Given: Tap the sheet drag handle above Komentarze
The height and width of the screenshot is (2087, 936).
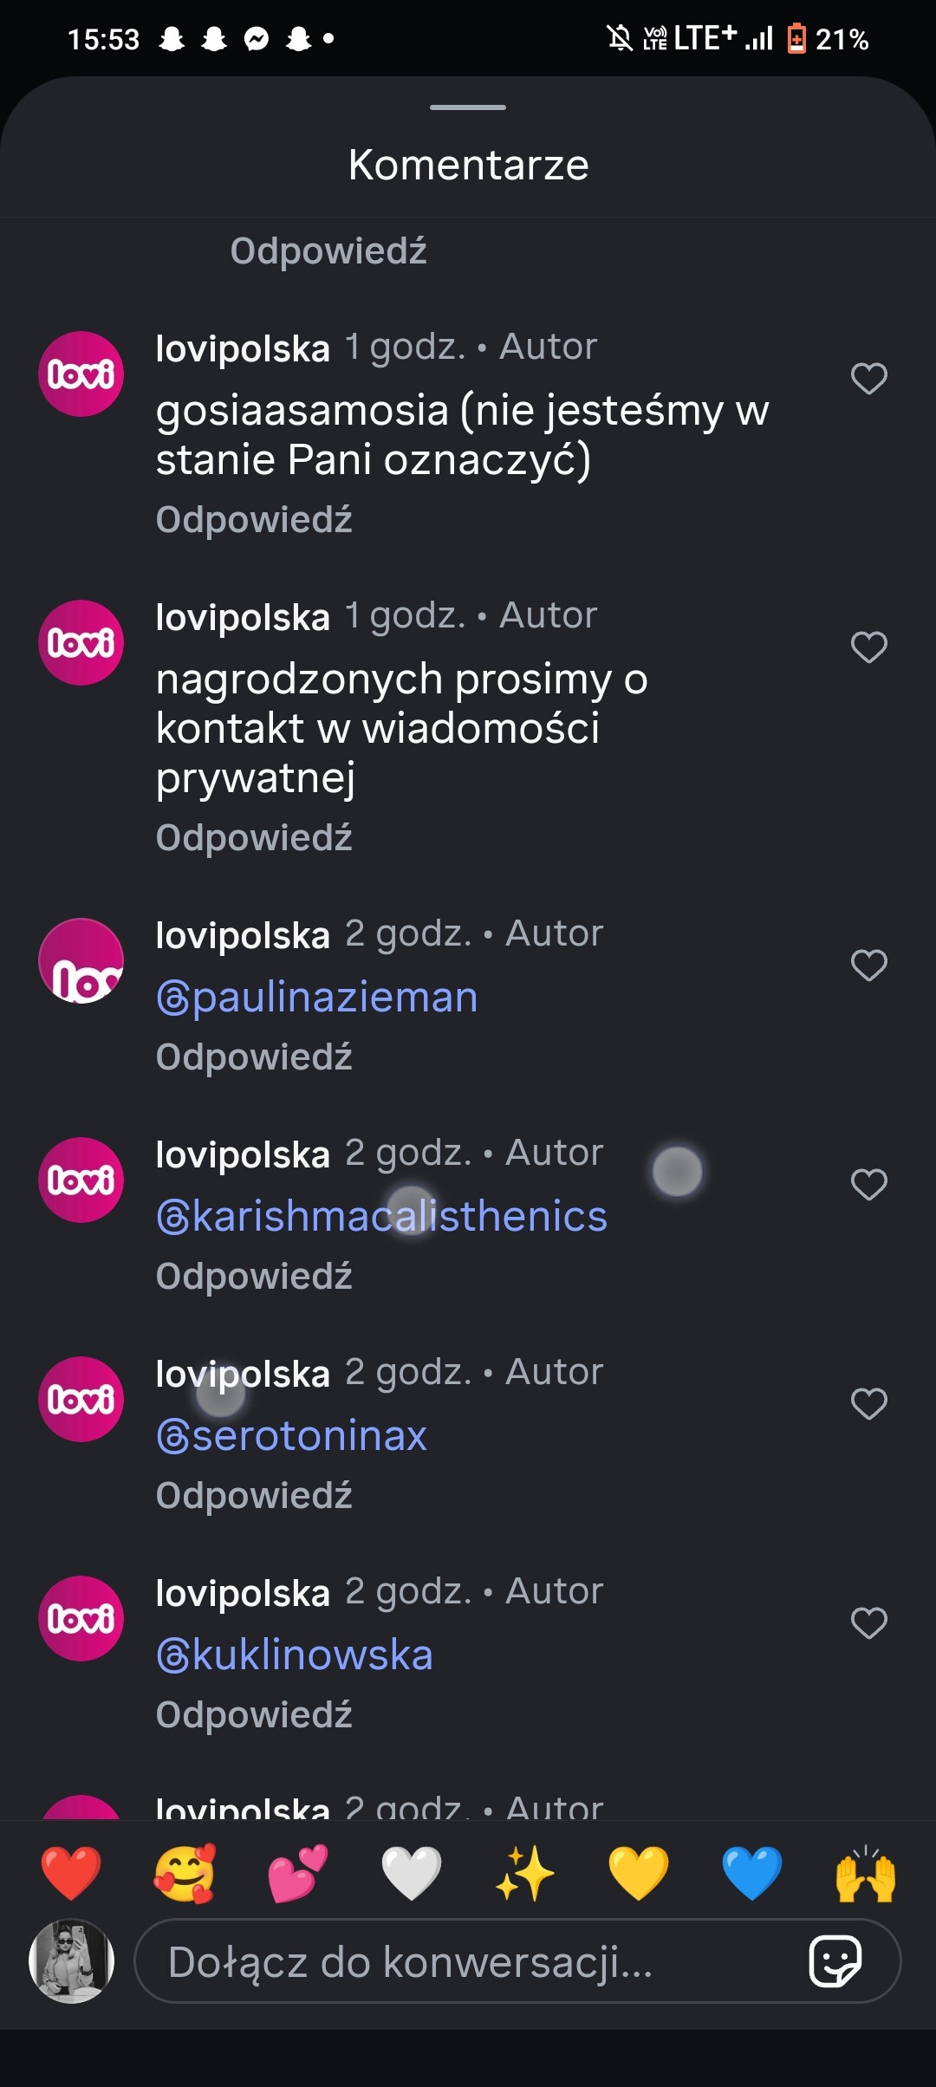Looking at the screenshot, I should (x=468, y=107).
